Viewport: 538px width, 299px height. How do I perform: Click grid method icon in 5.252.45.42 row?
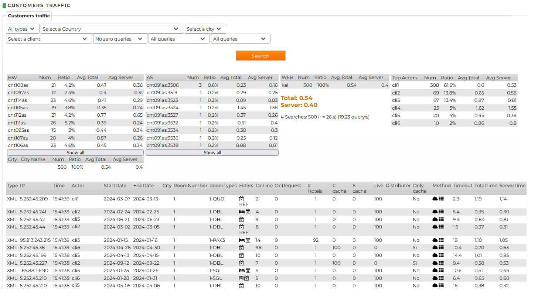point(441,219)
